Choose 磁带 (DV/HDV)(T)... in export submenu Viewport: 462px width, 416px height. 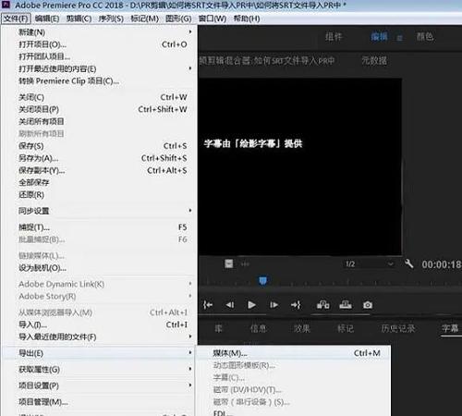(x=294, y=390)
